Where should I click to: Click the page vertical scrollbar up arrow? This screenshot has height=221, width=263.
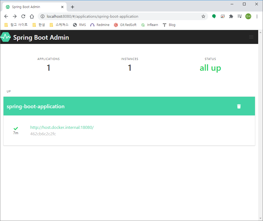coord(261,32)
